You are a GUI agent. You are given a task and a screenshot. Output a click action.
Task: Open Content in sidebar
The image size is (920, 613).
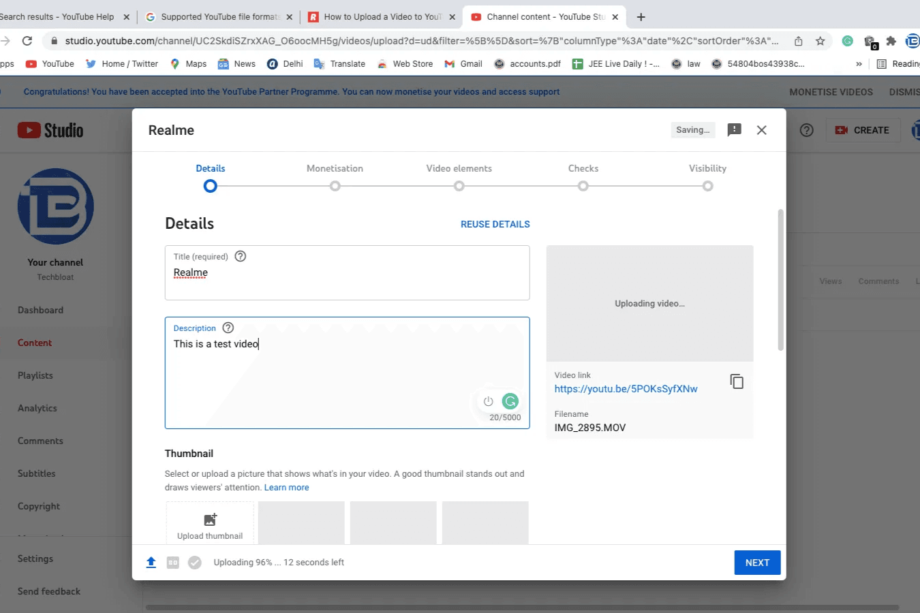tap(35, 343)
